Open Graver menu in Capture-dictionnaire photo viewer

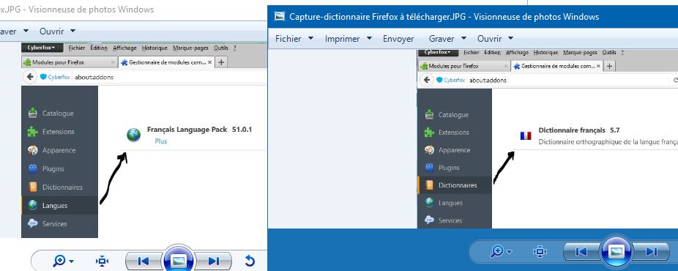pos(442,39)
